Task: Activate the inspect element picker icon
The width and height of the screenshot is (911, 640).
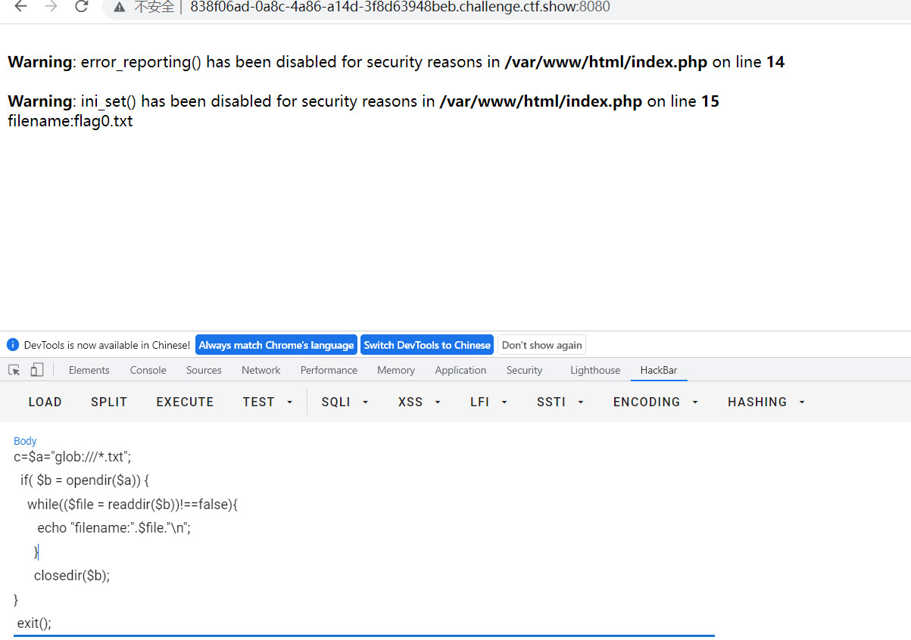Action: click(14, 370)
